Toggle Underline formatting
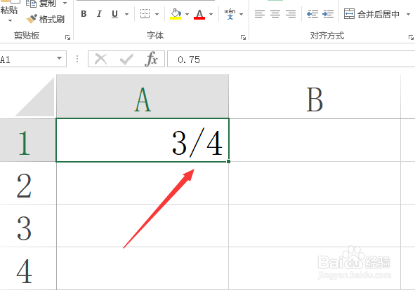 click(115, 14)
